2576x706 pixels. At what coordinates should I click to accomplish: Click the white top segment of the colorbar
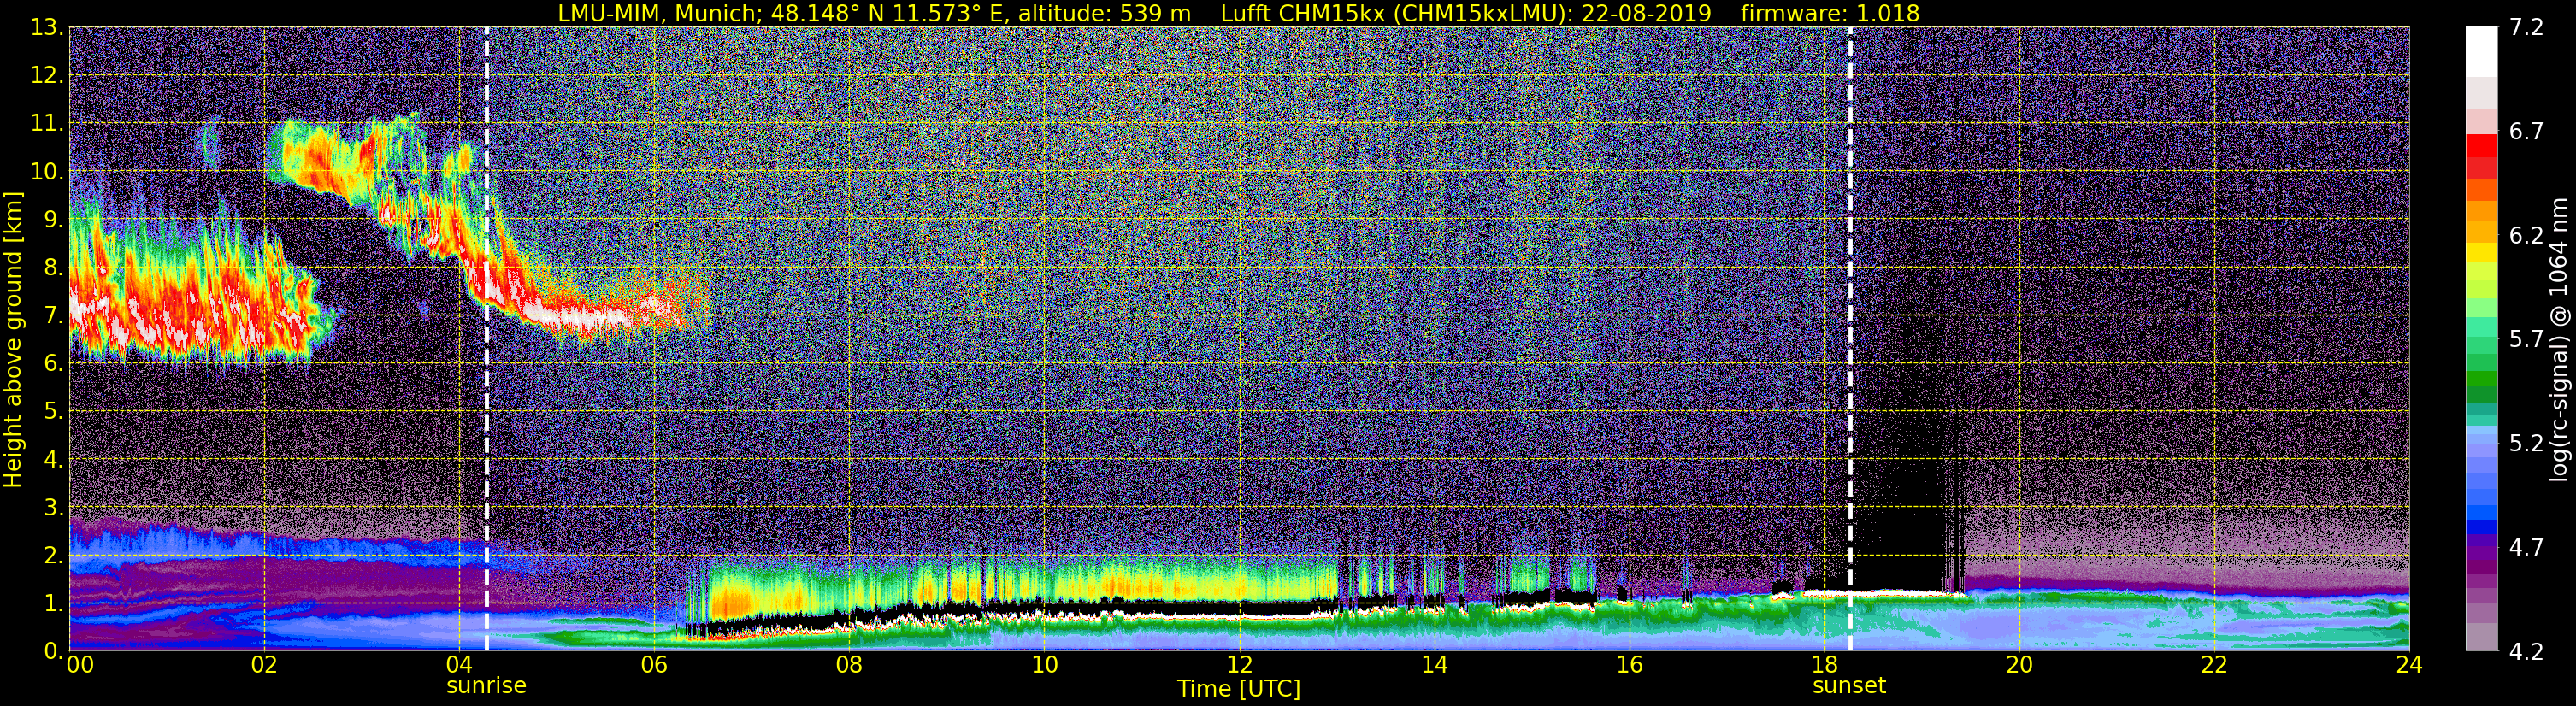[2482, 52]
